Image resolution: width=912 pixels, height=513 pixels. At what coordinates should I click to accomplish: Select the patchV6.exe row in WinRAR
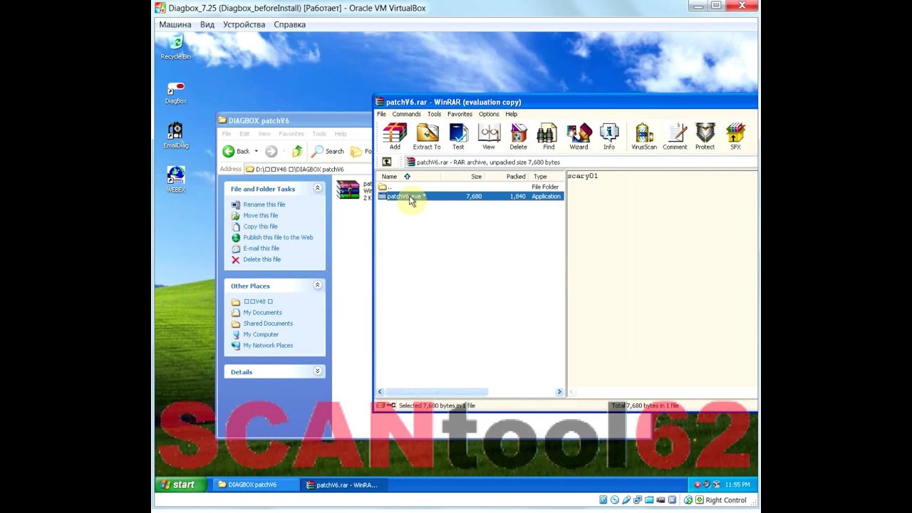pos(470,196)
